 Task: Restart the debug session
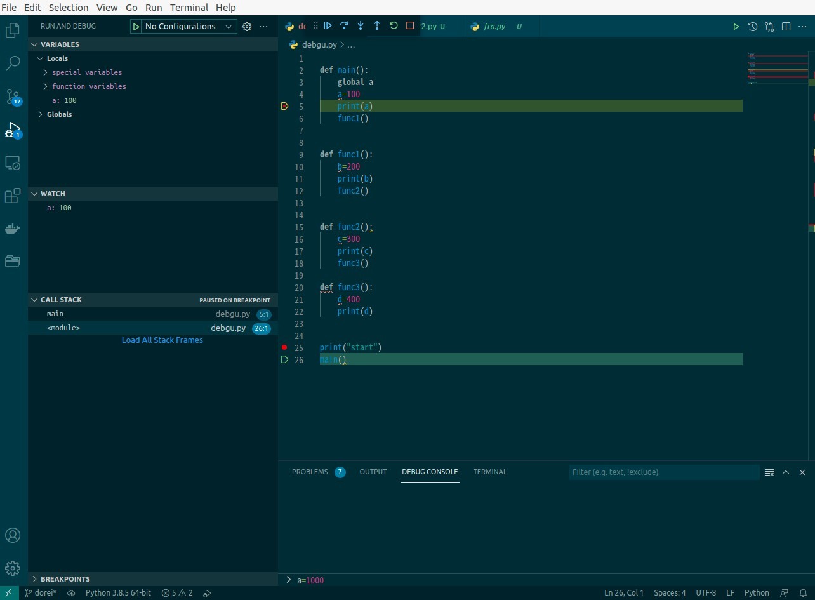(394, 26)
